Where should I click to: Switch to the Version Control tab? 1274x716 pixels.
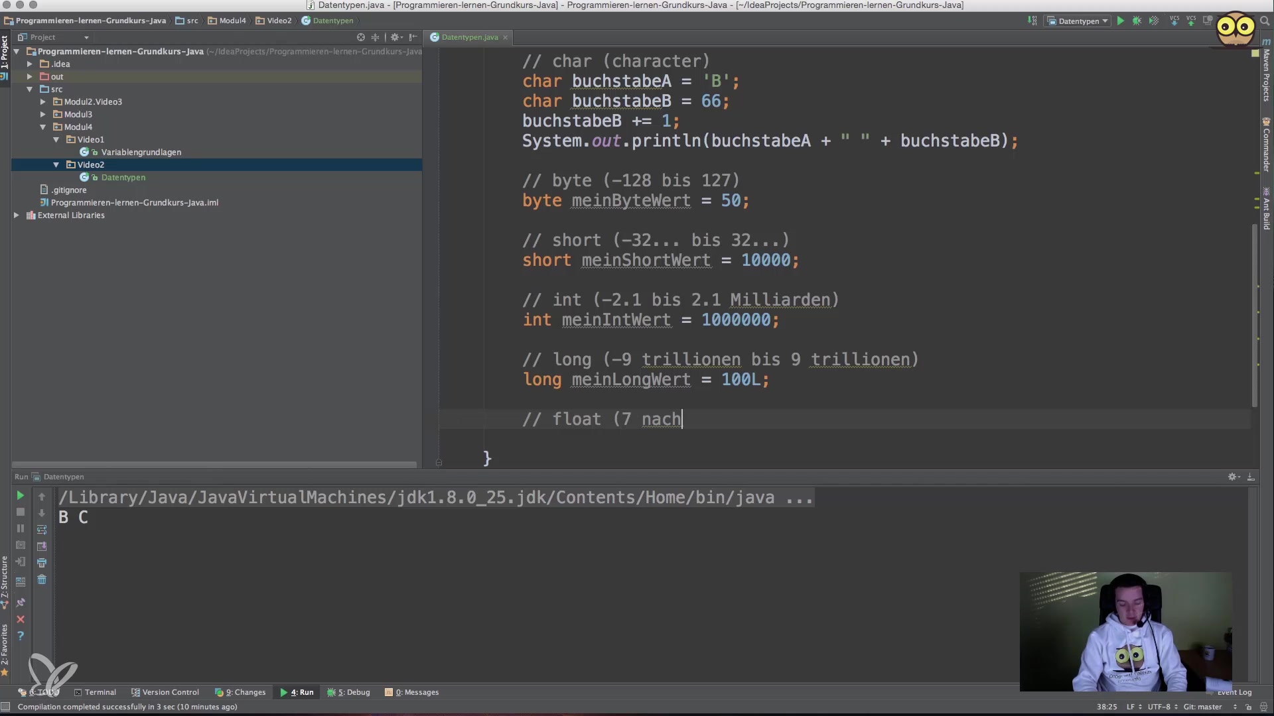click(x=165, y=692)
